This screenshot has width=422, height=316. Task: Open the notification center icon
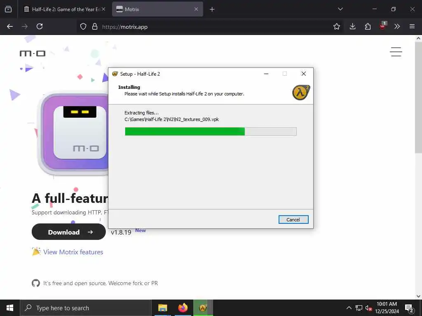tap(409, 308)
